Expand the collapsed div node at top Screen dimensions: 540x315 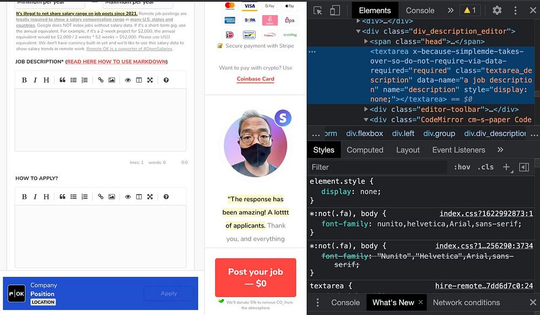pos(358,21)
